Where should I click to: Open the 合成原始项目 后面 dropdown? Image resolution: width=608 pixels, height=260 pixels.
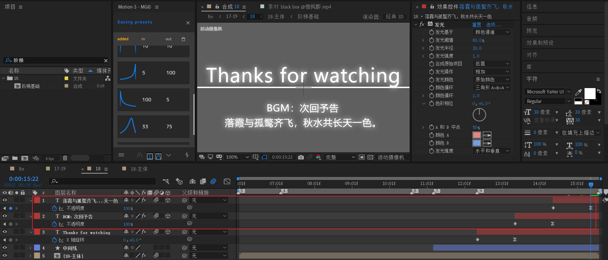[x=492, y=64]
